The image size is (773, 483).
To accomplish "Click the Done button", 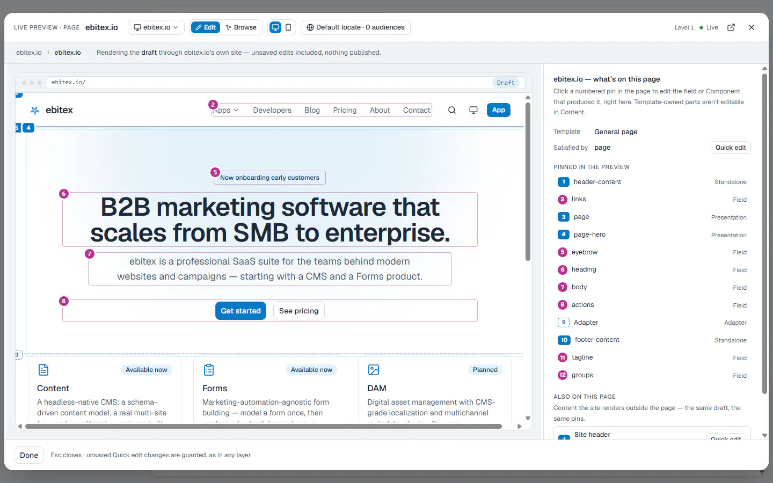I will (x=29, y=455).
